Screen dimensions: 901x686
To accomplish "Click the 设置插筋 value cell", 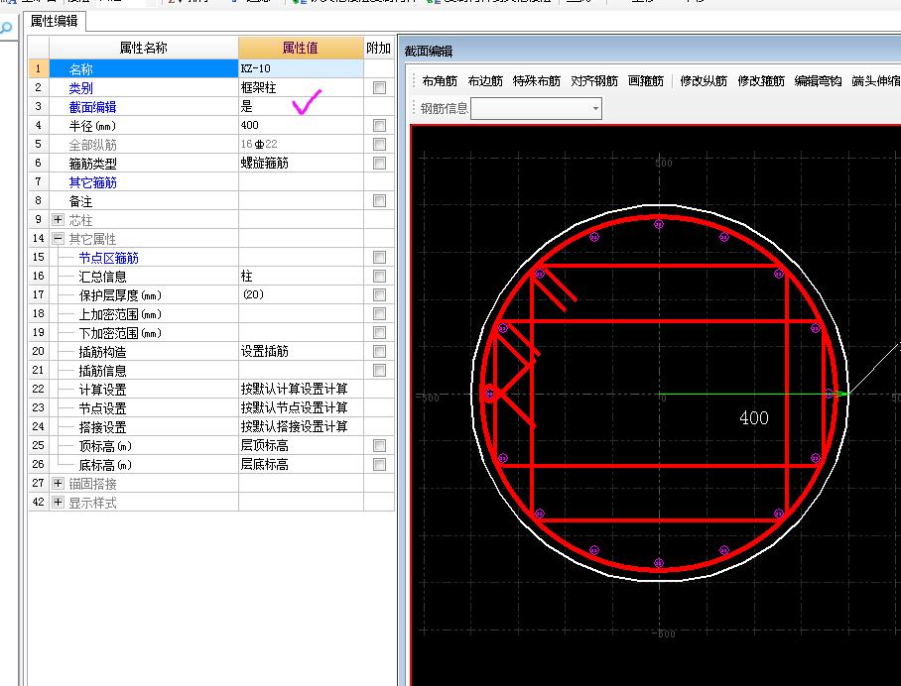I will point(301,351).
